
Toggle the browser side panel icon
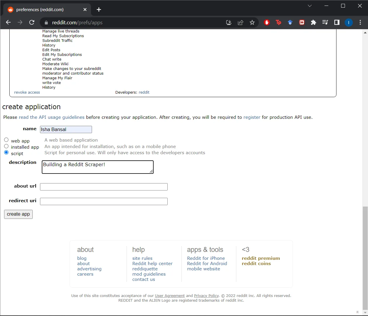click(x=337, y=23)
